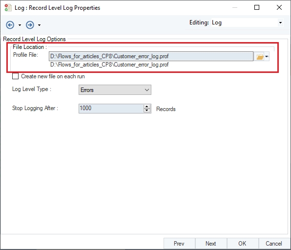Maximize the Log properties window
This screenshot has height=250, width=291.
(x=257, y=7)
